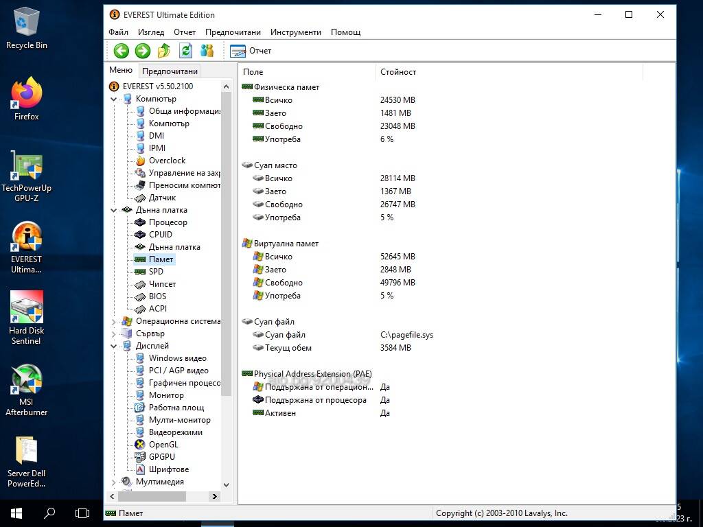This screenshot has height=527, width=703.
Task: Select the Мулти-монитор tree item
Action: coord(180,420)
